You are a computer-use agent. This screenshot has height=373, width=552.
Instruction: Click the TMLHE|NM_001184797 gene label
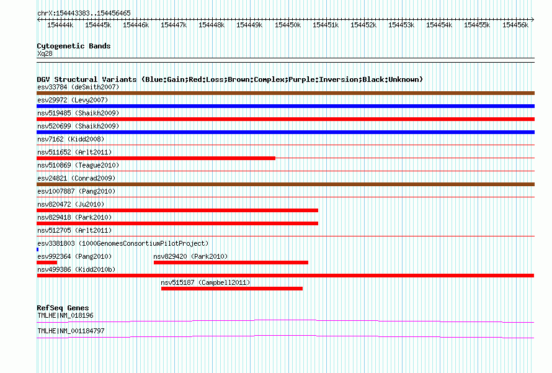pos(71,331)
